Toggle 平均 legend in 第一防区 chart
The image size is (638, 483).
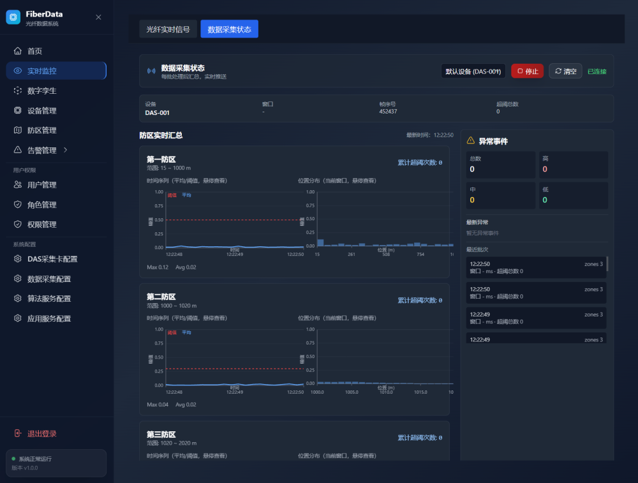186,195
